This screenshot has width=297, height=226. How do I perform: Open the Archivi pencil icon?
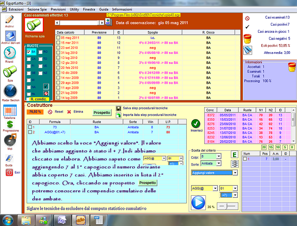(9, 19)
